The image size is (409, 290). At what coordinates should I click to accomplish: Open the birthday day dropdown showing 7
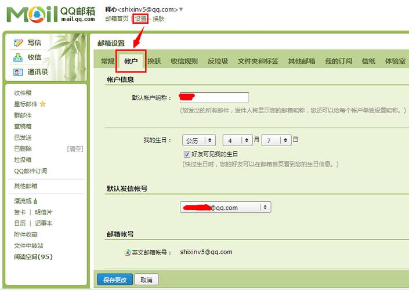tap(277, 140)
